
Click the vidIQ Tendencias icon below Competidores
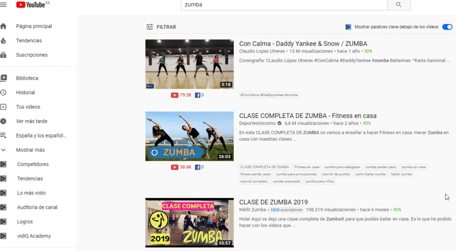pyautogui.click(x=3, y=178)
